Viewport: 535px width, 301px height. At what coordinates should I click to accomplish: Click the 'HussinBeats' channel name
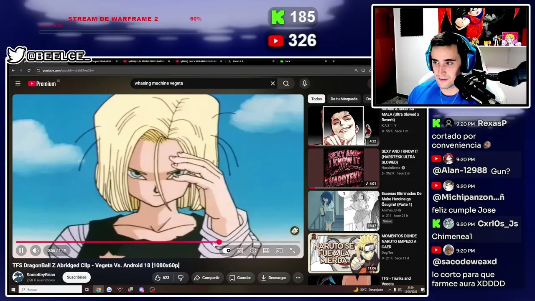coord(391,168)
